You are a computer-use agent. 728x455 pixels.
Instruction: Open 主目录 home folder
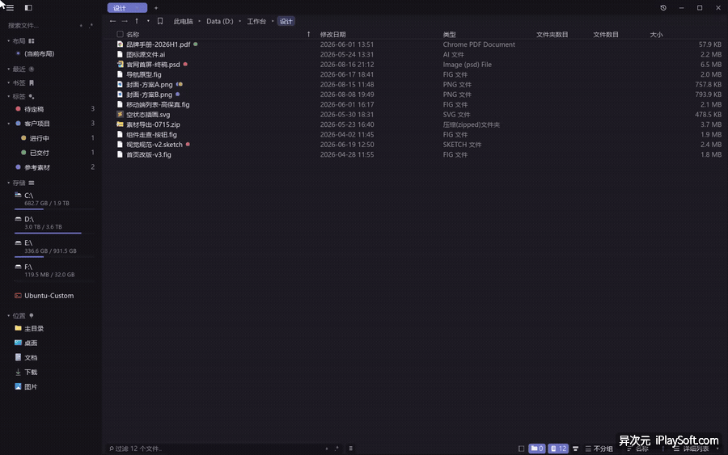pyautogui.click(x=33, y=328)
